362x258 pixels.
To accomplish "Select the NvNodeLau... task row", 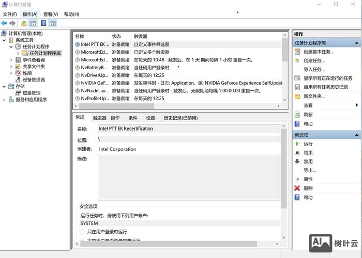I will coord(178,91).
